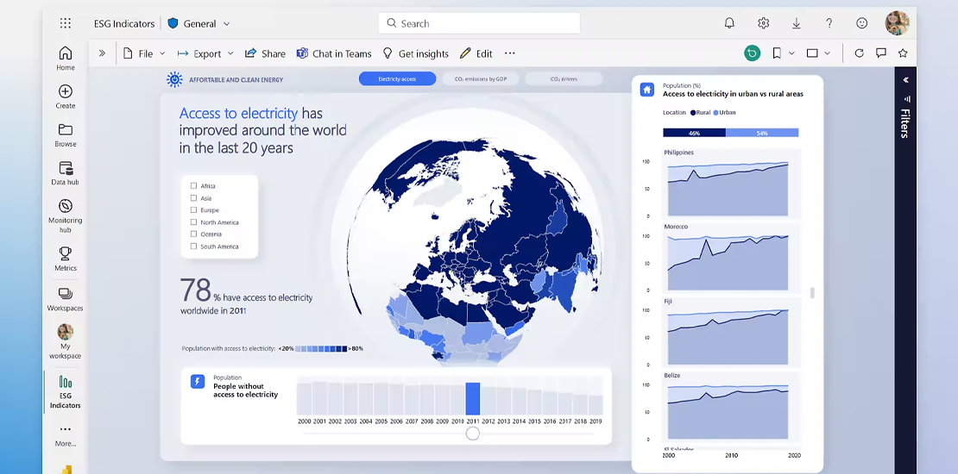This screenshot has height=474, width=958.
Task: Switch to CO₂ emissions by GDP tab
Action: pos(480,78)
